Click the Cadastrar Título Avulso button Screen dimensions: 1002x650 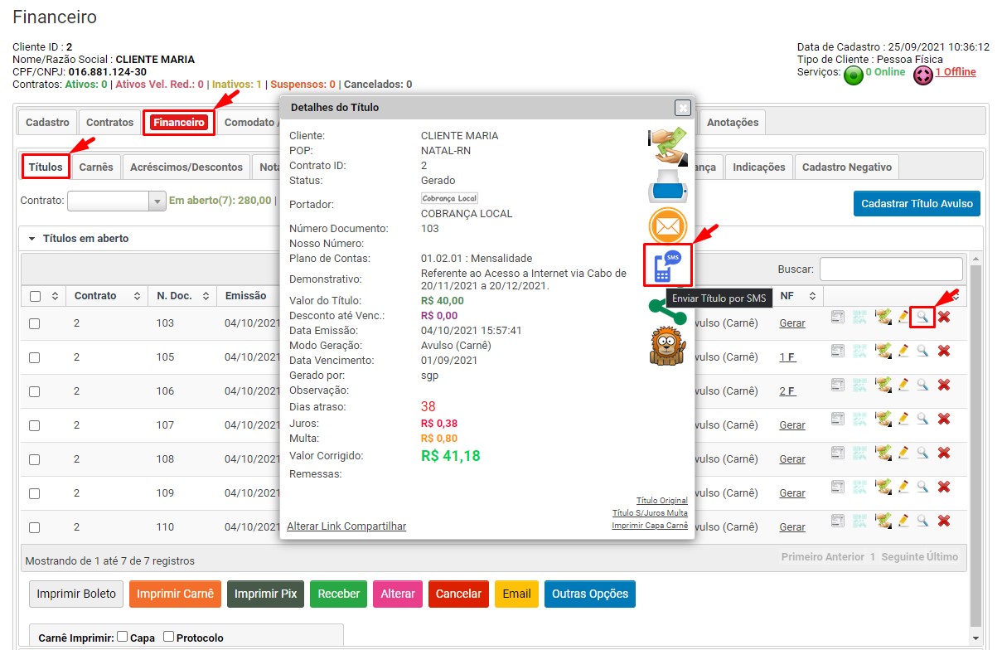pyautogui.click(x=917, y=203)
